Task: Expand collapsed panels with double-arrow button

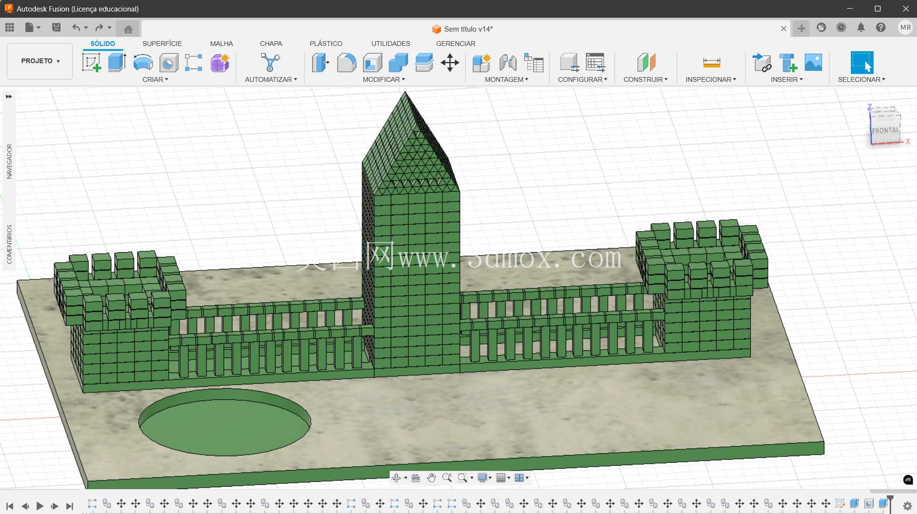Action: click(9, 97)
